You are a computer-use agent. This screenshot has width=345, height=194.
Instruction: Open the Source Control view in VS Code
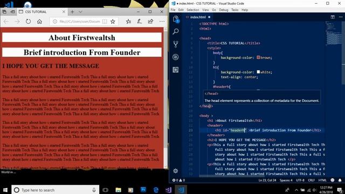[x=176, y=44]
